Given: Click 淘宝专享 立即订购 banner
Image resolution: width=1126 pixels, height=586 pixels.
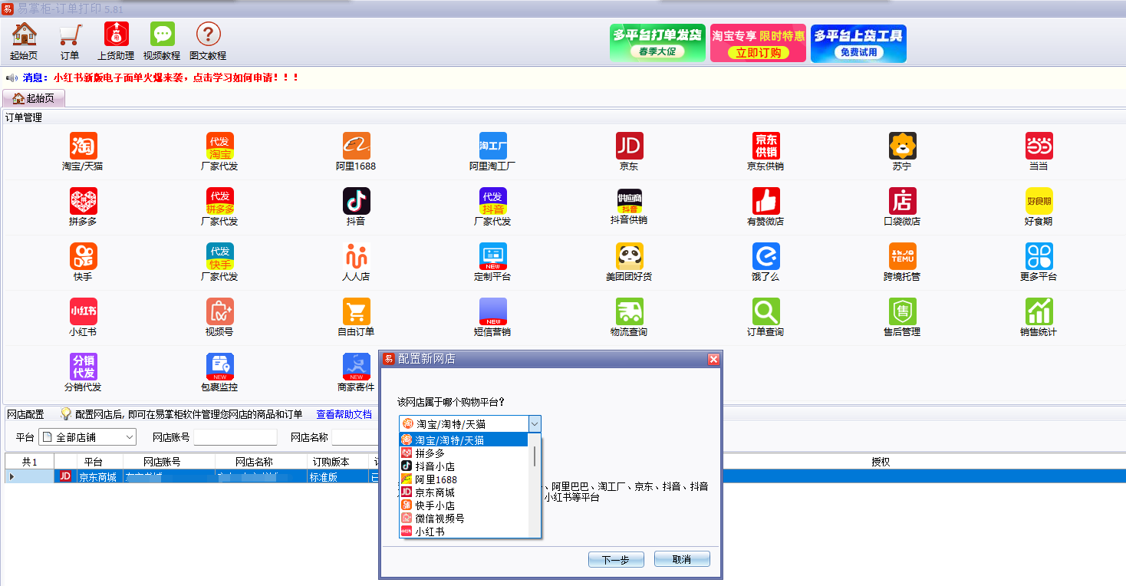Looking at the screenshot, I should (758, 43).
